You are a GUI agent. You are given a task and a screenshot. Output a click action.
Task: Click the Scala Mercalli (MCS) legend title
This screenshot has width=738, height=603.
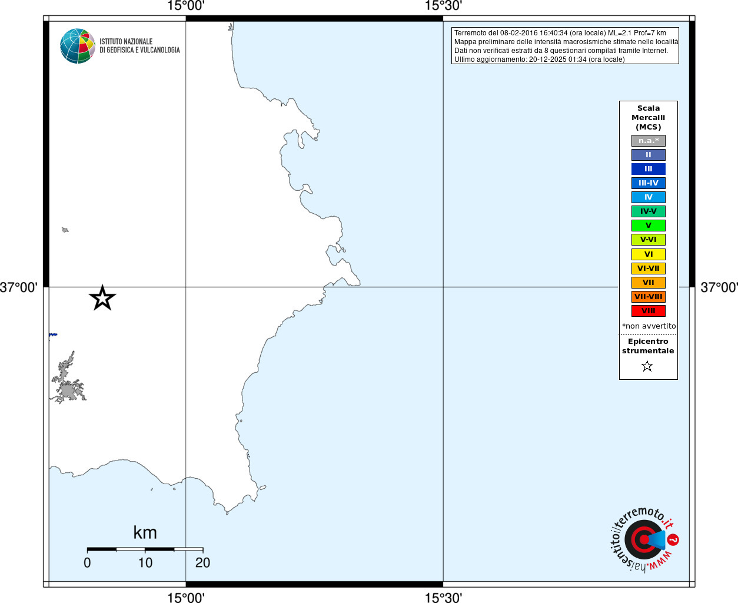[649, 118]
